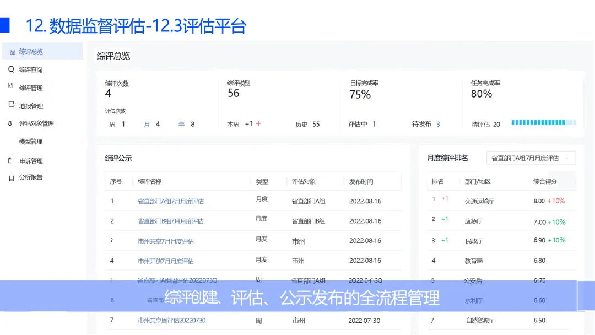The height and width of the screenshot is (335, 595).
Task: Click the 填报管理 sidebar icon
Action: [x=11, y=104]
